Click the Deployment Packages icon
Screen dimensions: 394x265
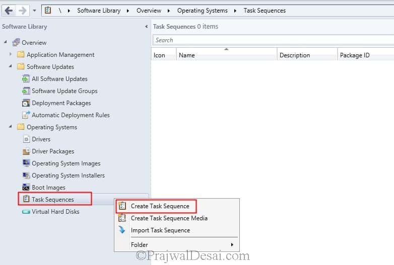26,103
